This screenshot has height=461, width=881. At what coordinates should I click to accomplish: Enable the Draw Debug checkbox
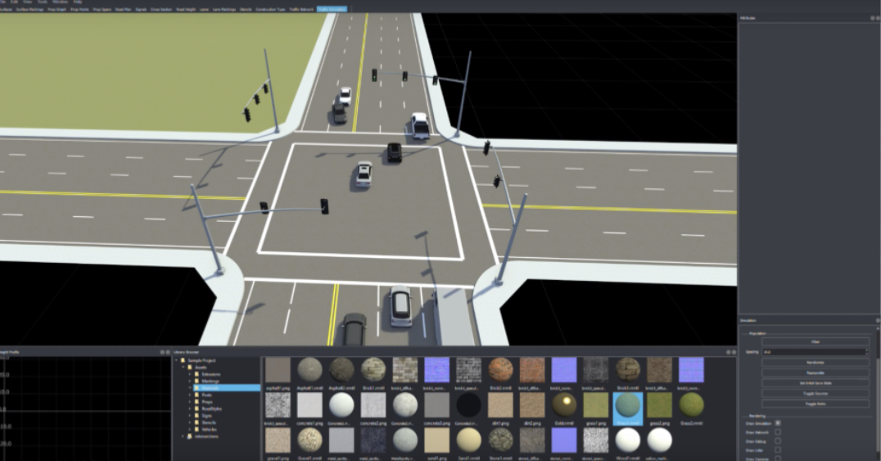click(778, 441)
